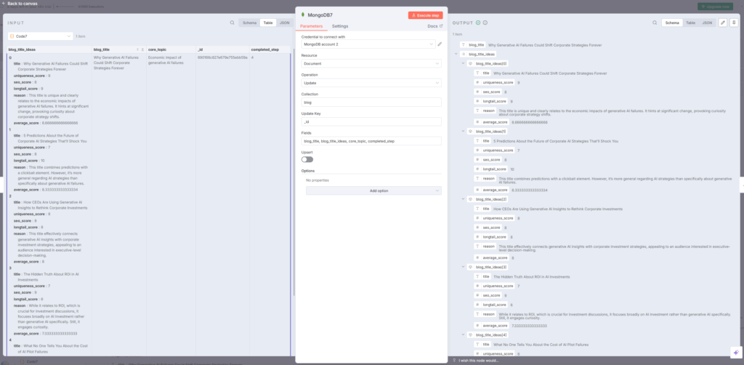This screenshot has width=744, height=365.
Task: Toggle the Upsert switch
Action: (x=307, y=159)
